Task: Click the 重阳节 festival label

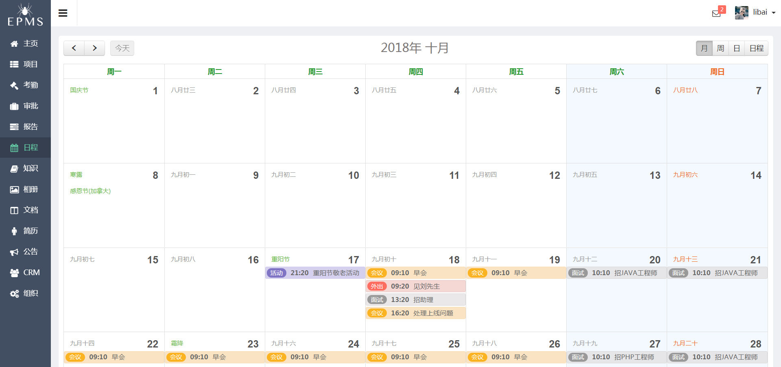Action: (x=280, y=259)
